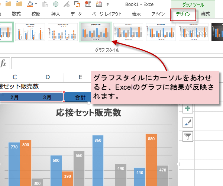Select column D header

click(x=48, y=77)
